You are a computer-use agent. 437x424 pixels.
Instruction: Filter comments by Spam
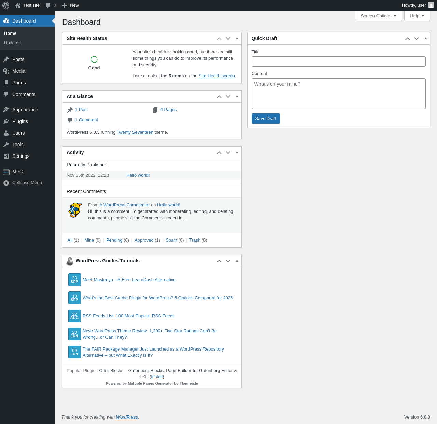tap(171, 240)
